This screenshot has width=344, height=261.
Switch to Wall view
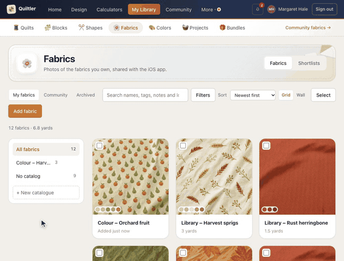300,95
